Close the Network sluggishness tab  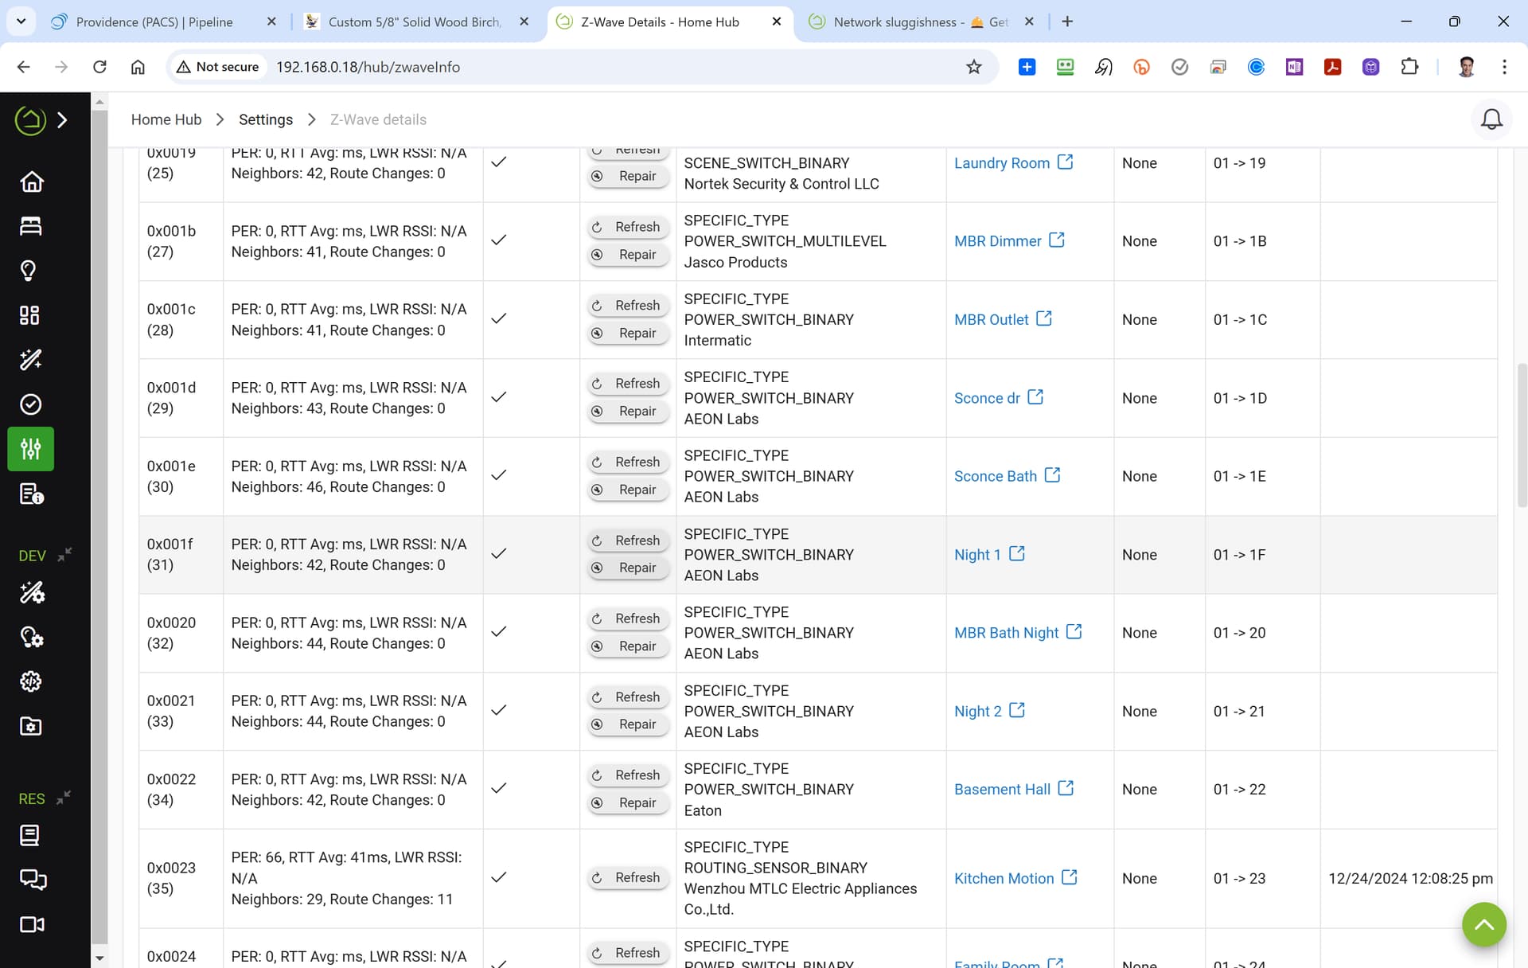pos(1029,21)
